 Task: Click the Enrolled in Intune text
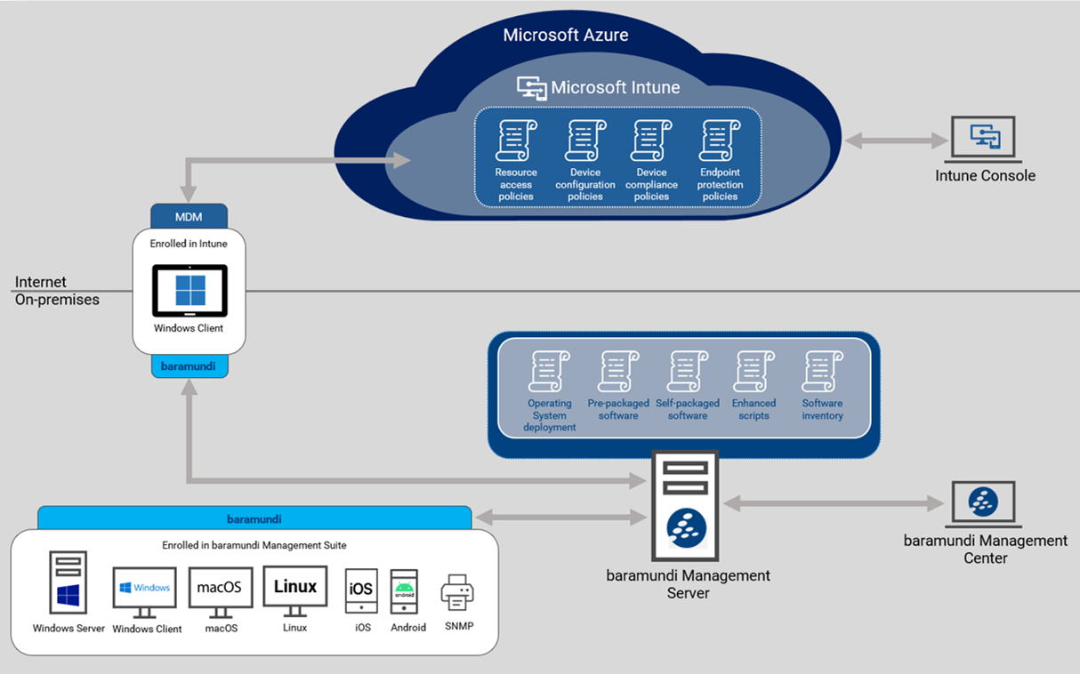click(x=189, y=244)
